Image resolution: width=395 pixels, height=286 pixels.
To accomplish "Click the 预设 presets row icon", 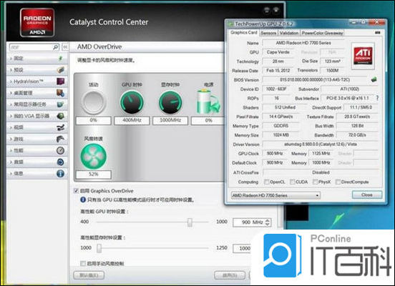I will 60,70.
